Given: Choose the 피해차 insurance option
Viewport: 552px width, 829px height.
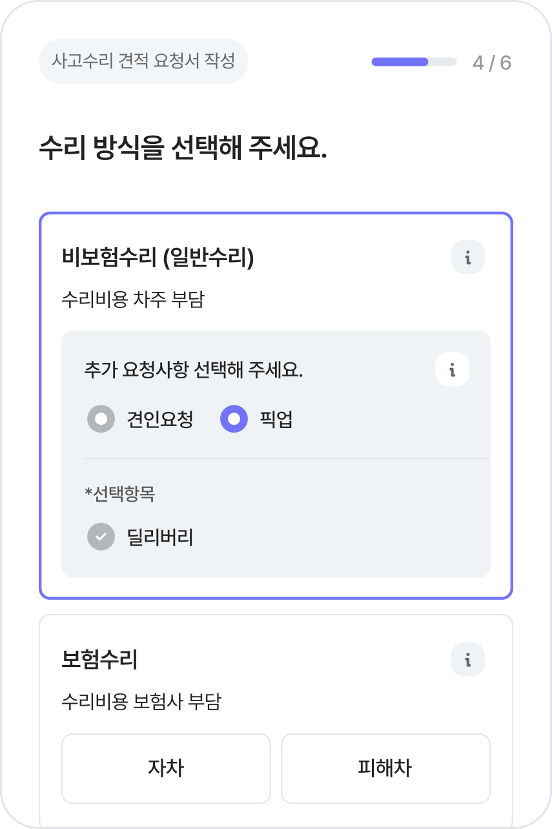Looking at the screenshot, I should (385, 768).
